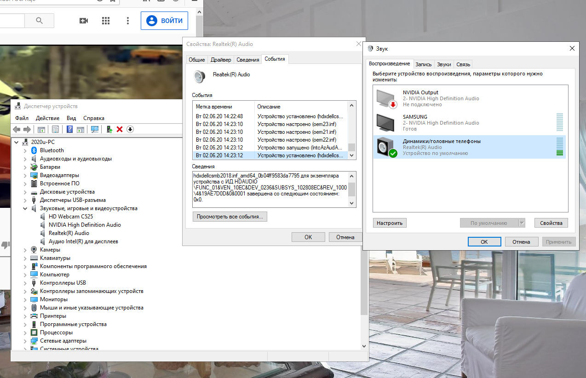Click the YouTube search magnifier button
Viewport: 586px width, 378px height.
[x=39, y=21]
